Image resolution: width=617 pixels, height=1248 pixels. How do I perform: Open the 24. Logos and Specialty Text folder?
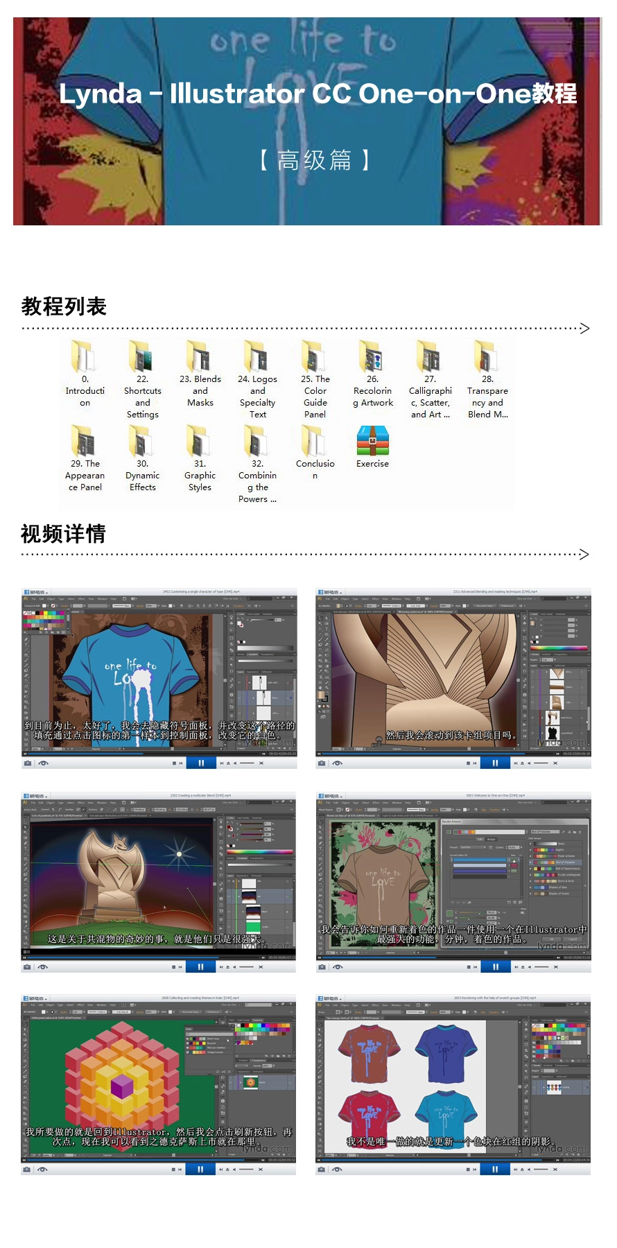click(x=257, y=379)
